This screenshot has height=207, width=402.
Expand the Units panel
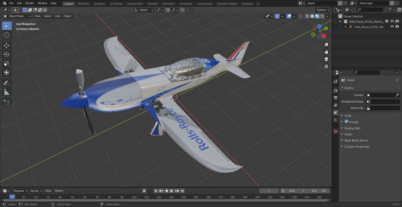pos(348,116)
